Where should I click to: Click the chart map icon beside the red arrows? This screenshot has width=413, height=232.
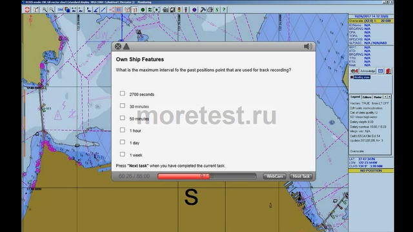point(36,10)
